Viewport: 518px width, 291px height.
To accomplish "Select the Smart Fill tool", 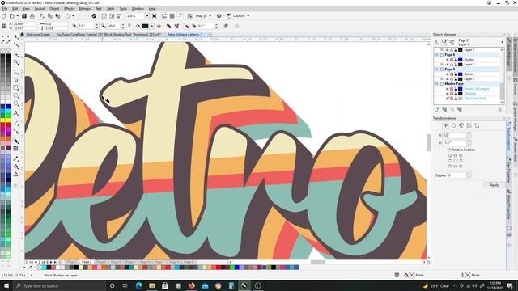I will [x=16, y=175].
